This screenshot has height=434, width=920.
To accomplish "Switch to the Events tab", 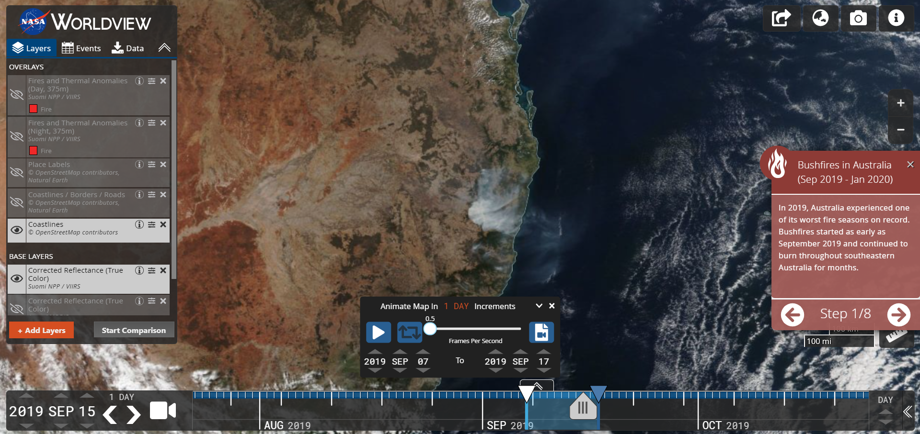I will tap(81, 48).
